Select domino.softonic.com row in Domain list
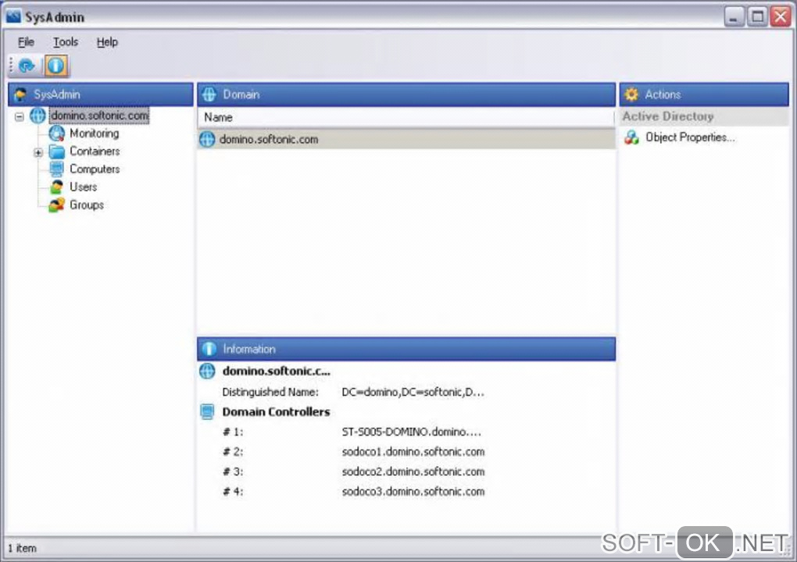Image resolution: width=797 pixels, height=562 pixels. click(406, 139)
